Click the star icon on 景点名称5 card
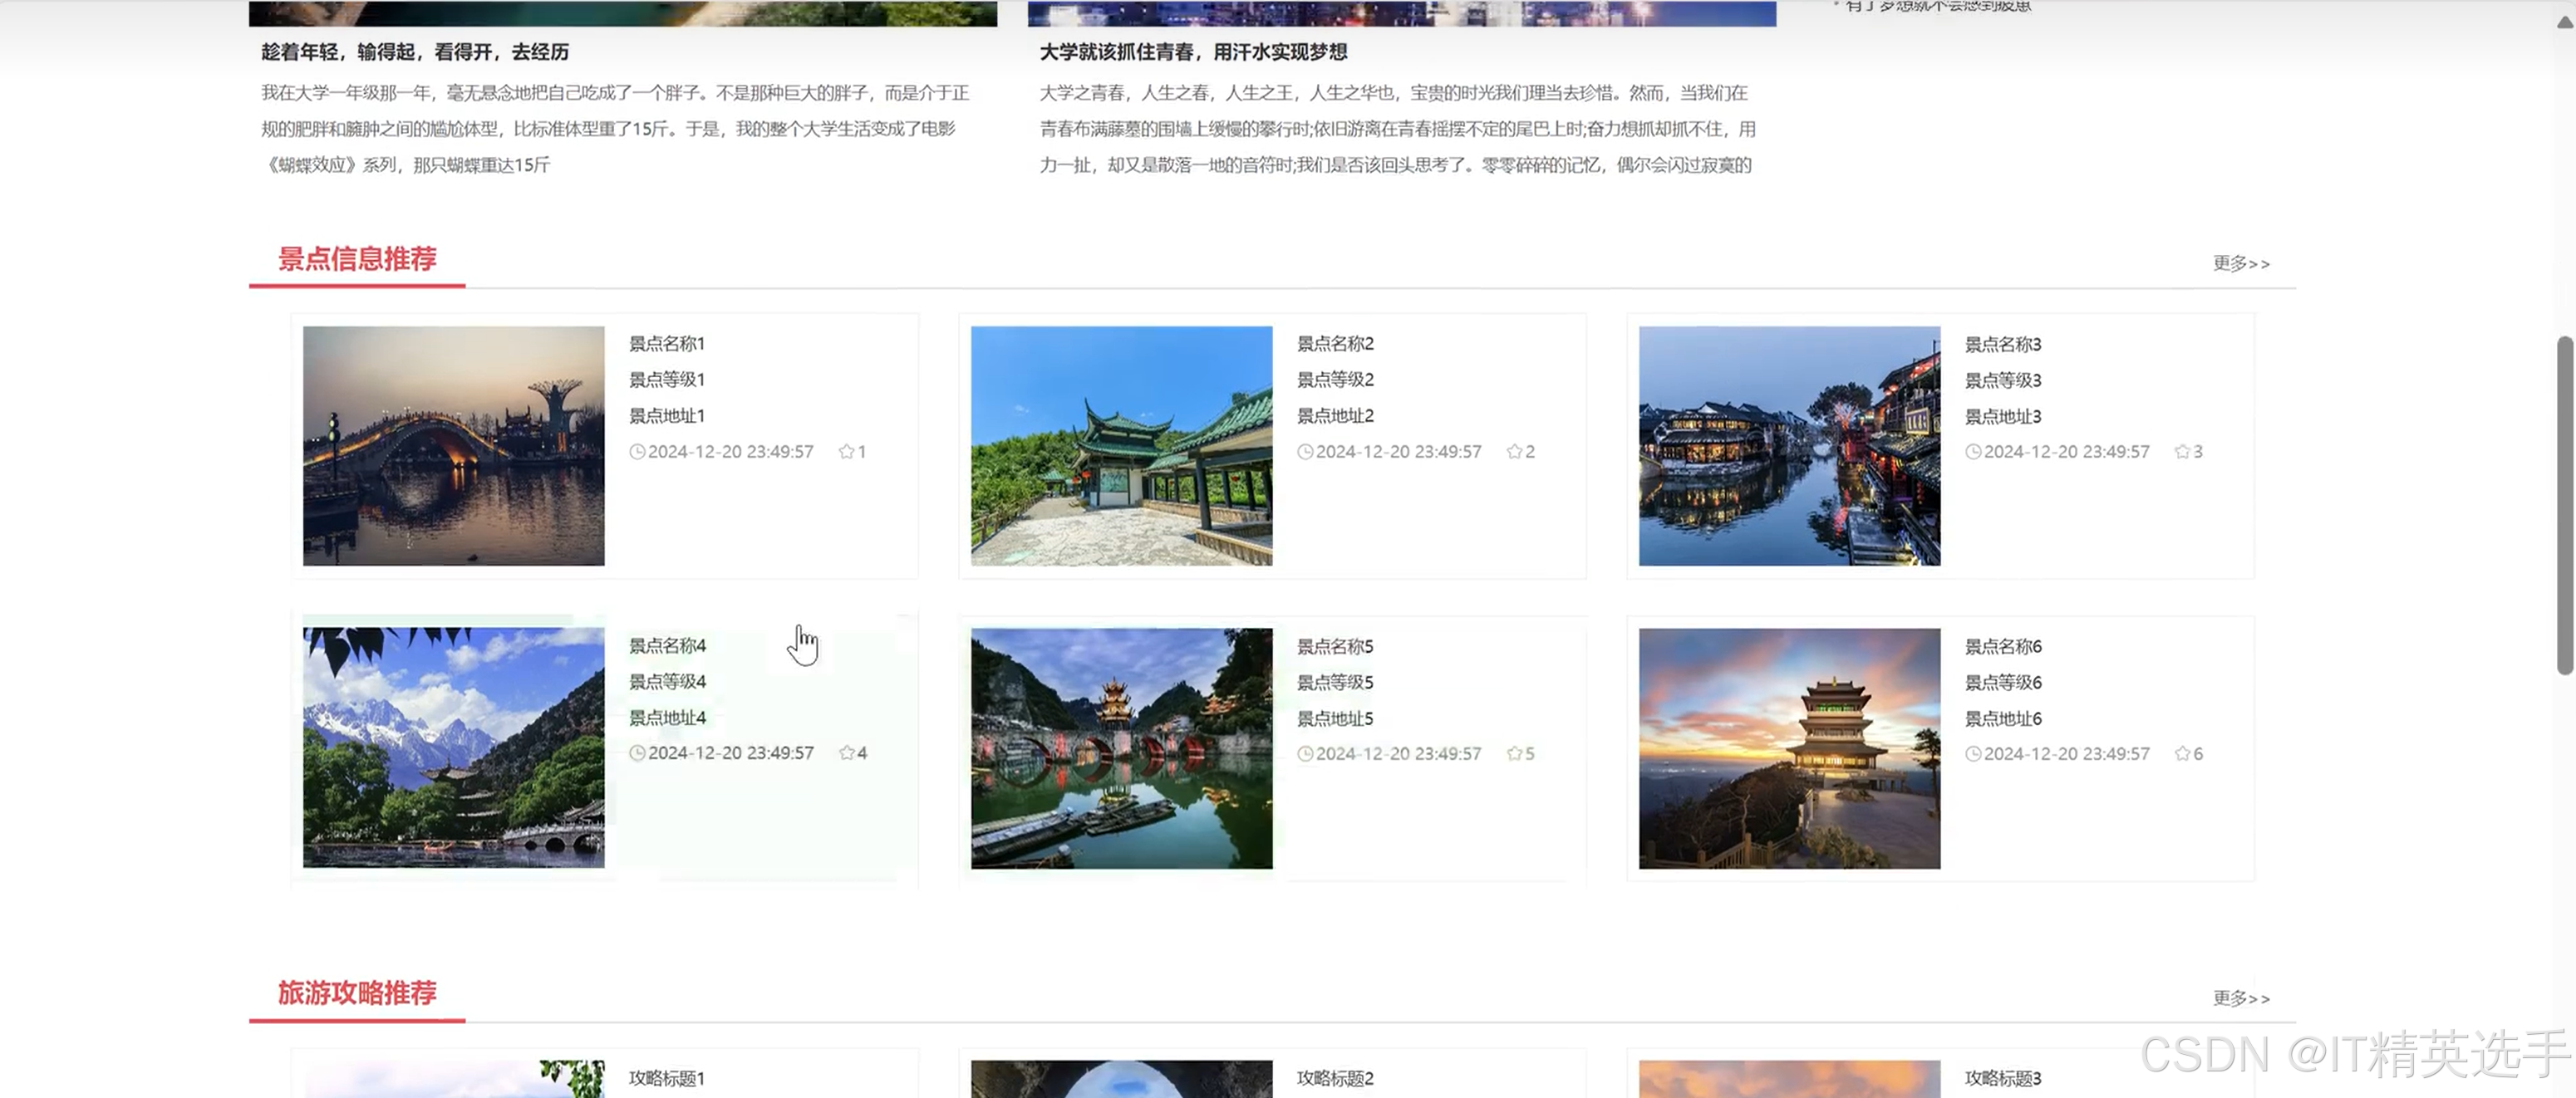The width and height of the screenshot is (2576, 1098). tap(1514, 753)
